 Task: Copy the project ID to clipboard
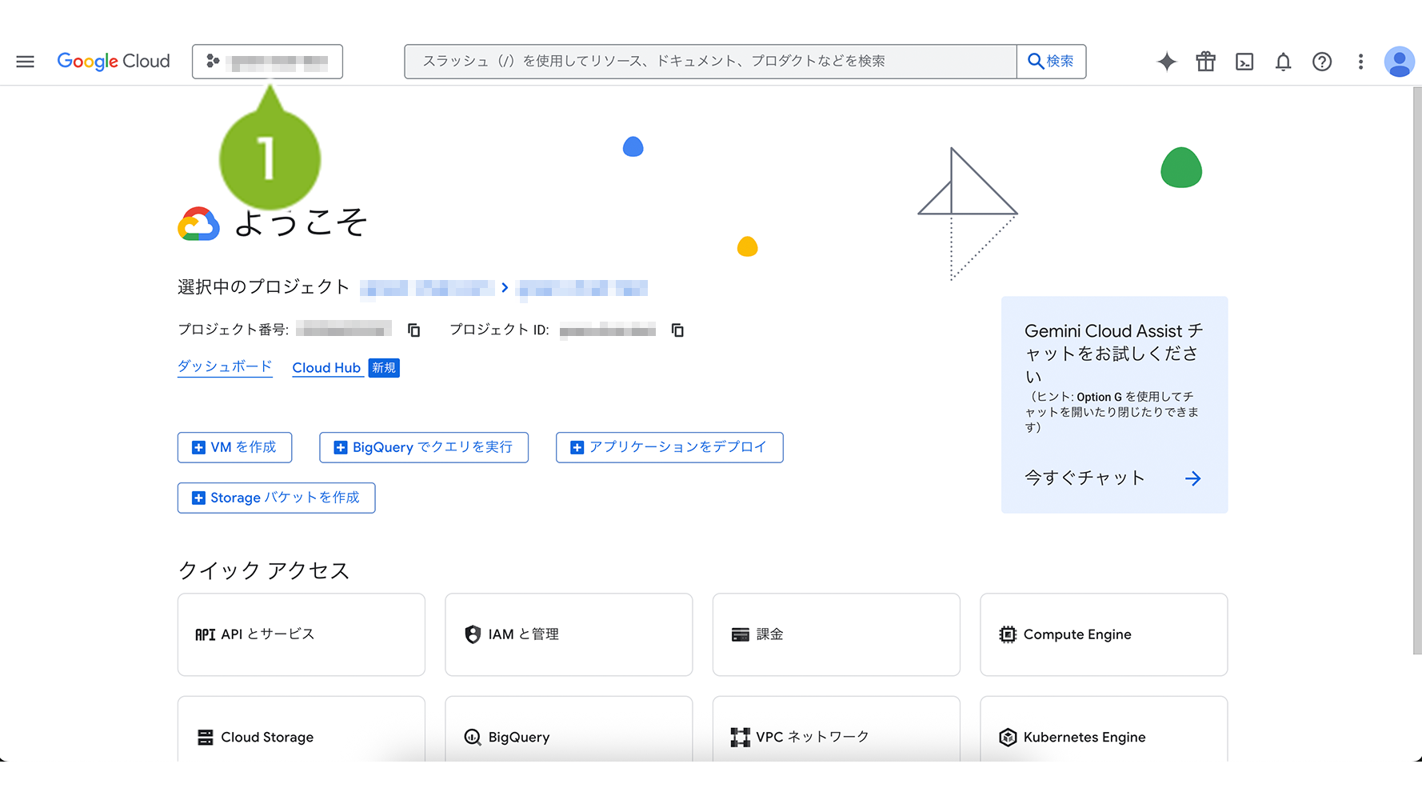click(677, 330)
